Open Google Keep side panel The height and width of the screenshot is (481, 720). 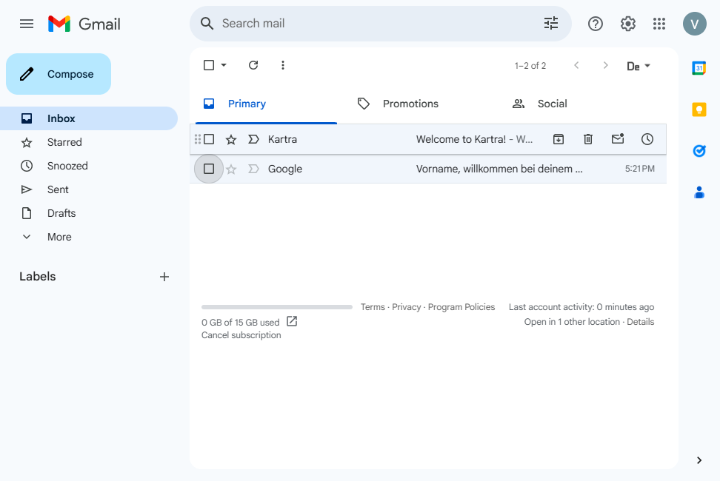699,110
